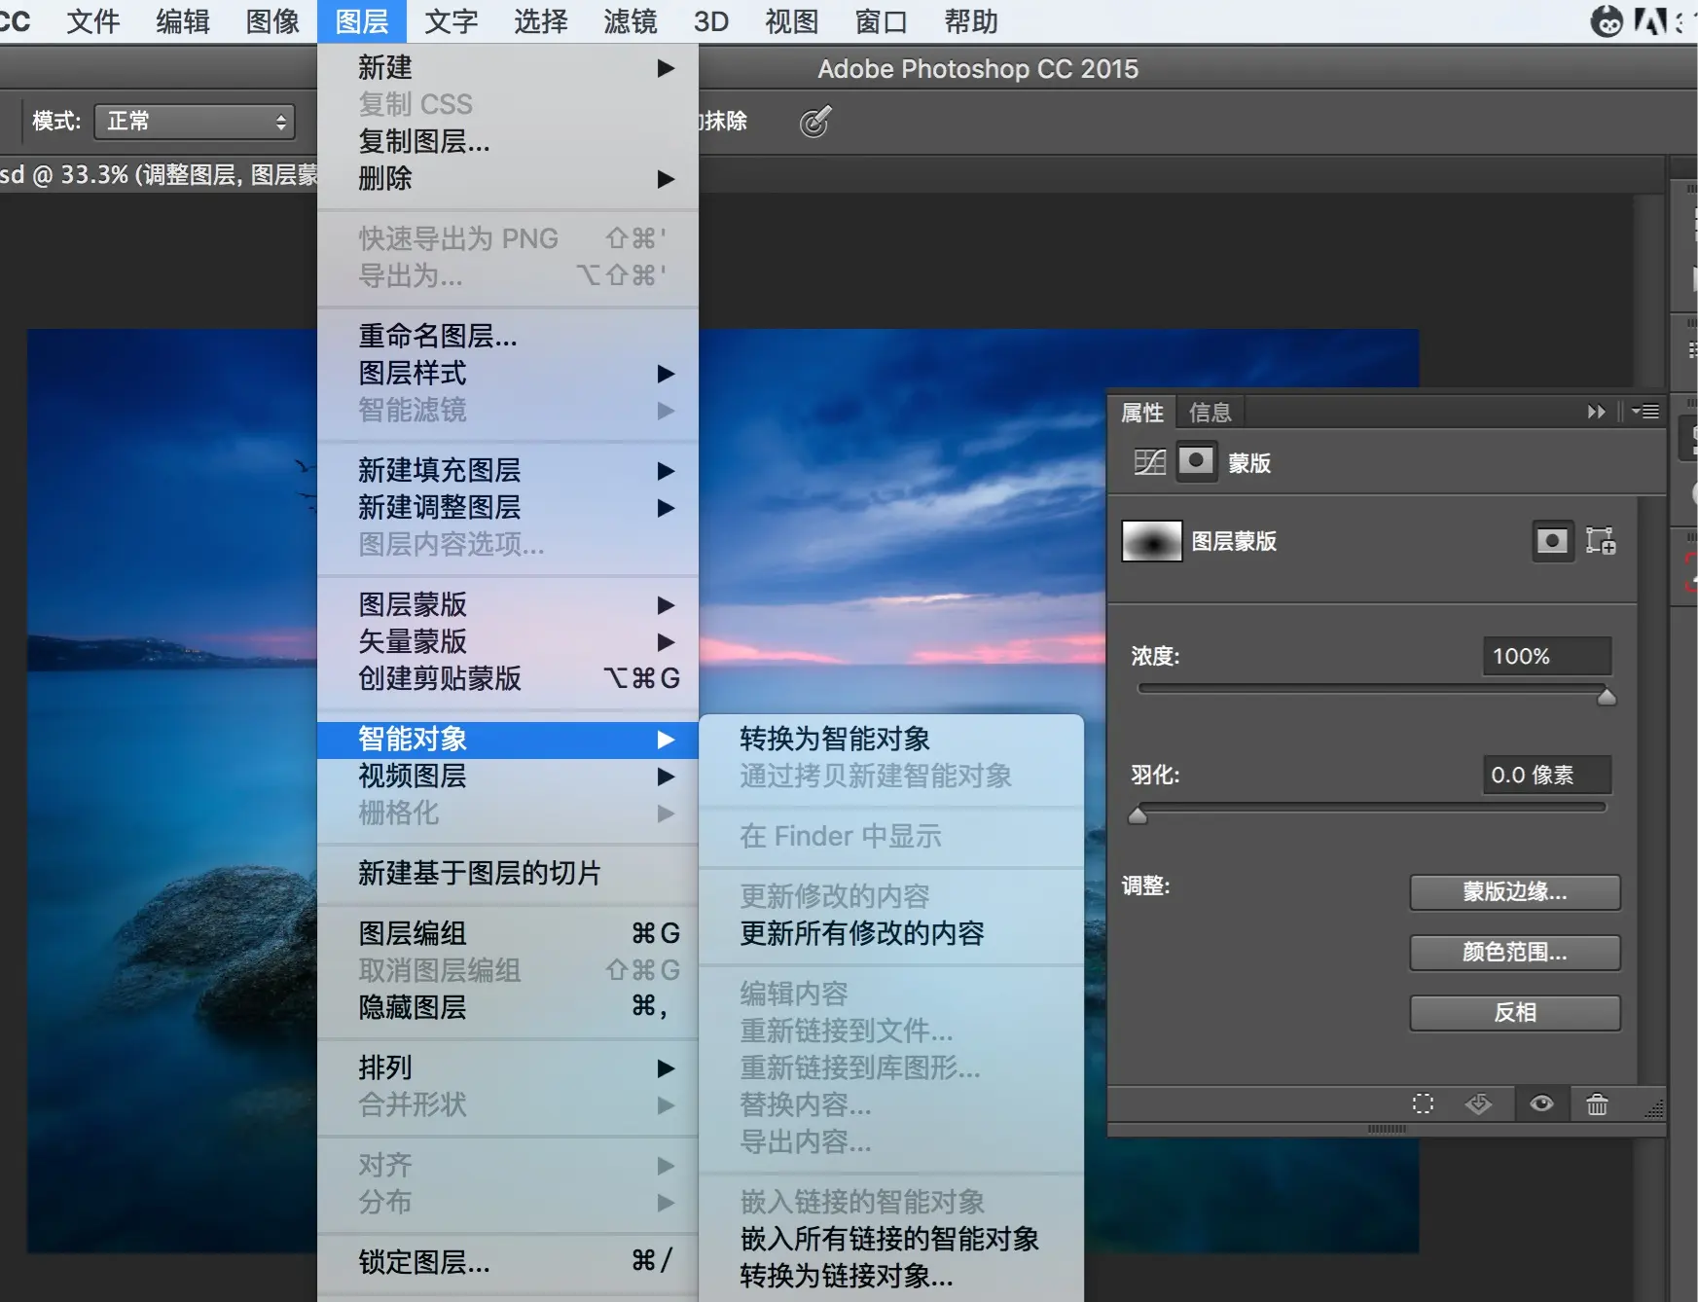Click the curves adjustment icon in the Properties panel

[x=1149, y=461]
